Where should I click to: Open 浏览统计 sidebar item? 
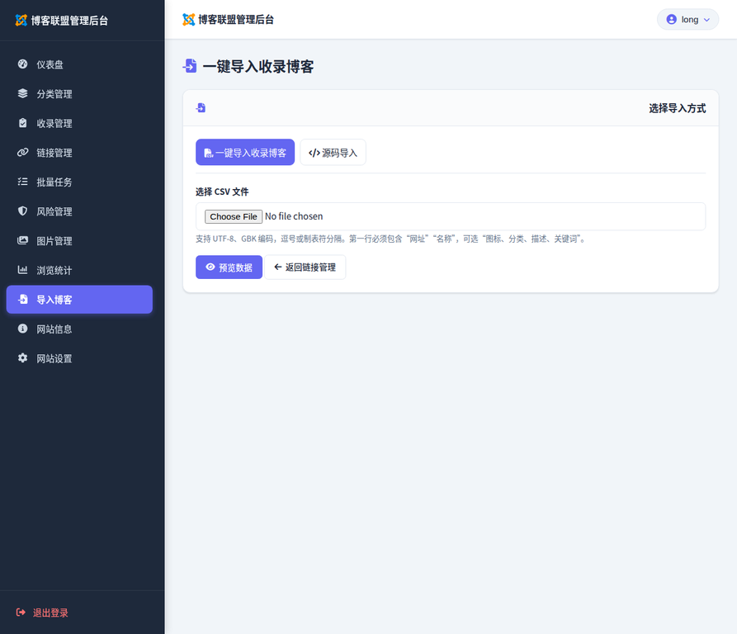tap(79, 270)
